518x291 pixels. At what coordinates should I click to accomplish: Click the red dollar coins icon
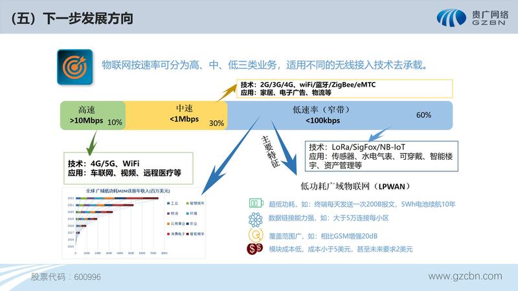tap(253, 249)
